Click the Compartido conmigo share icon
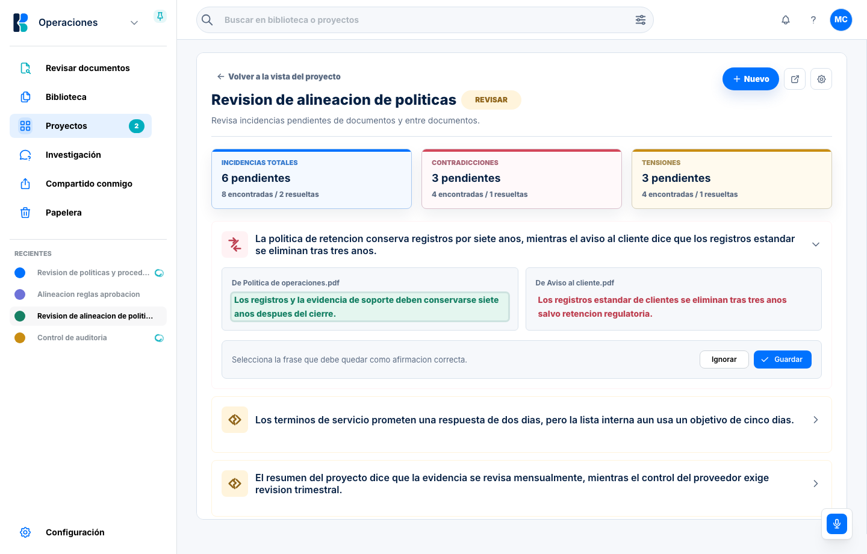 click(x=25, y=184)
